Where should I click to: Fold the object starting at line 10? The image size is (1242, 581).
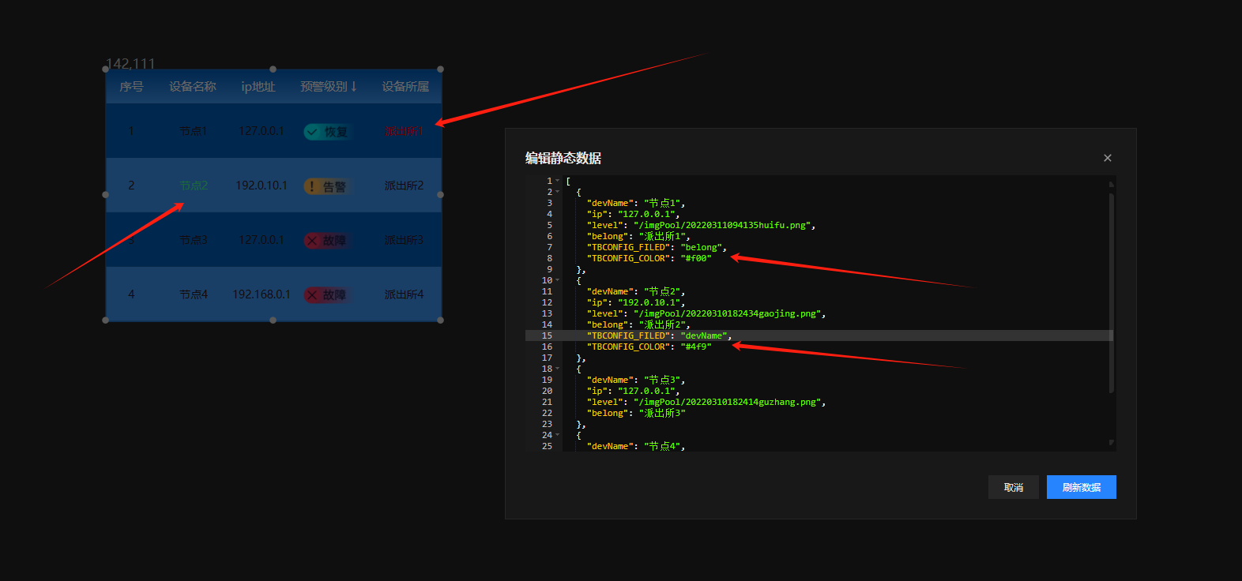coord(558,280)
